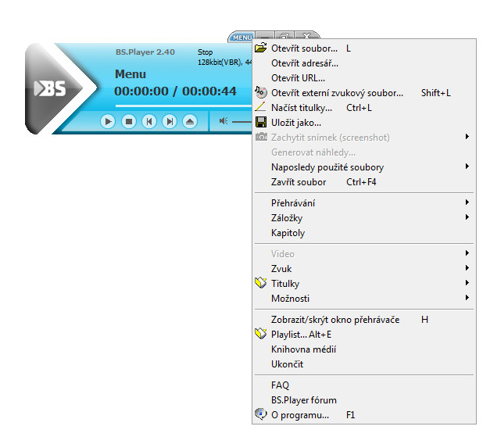Click the MENU button on the player
This screenshot has height=437, width=490.
point(242,38)
